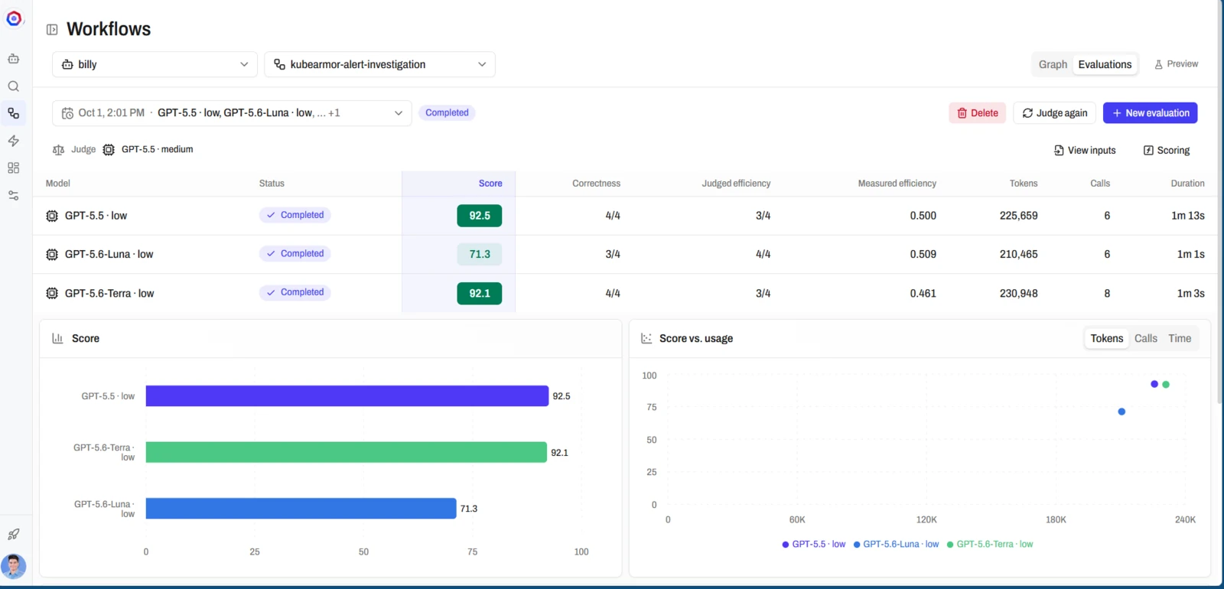Image resolution: width=1224 pixels, height=589 pixels.
Task: Click the rocket icon in sidebar
Action: click(14, 534)
